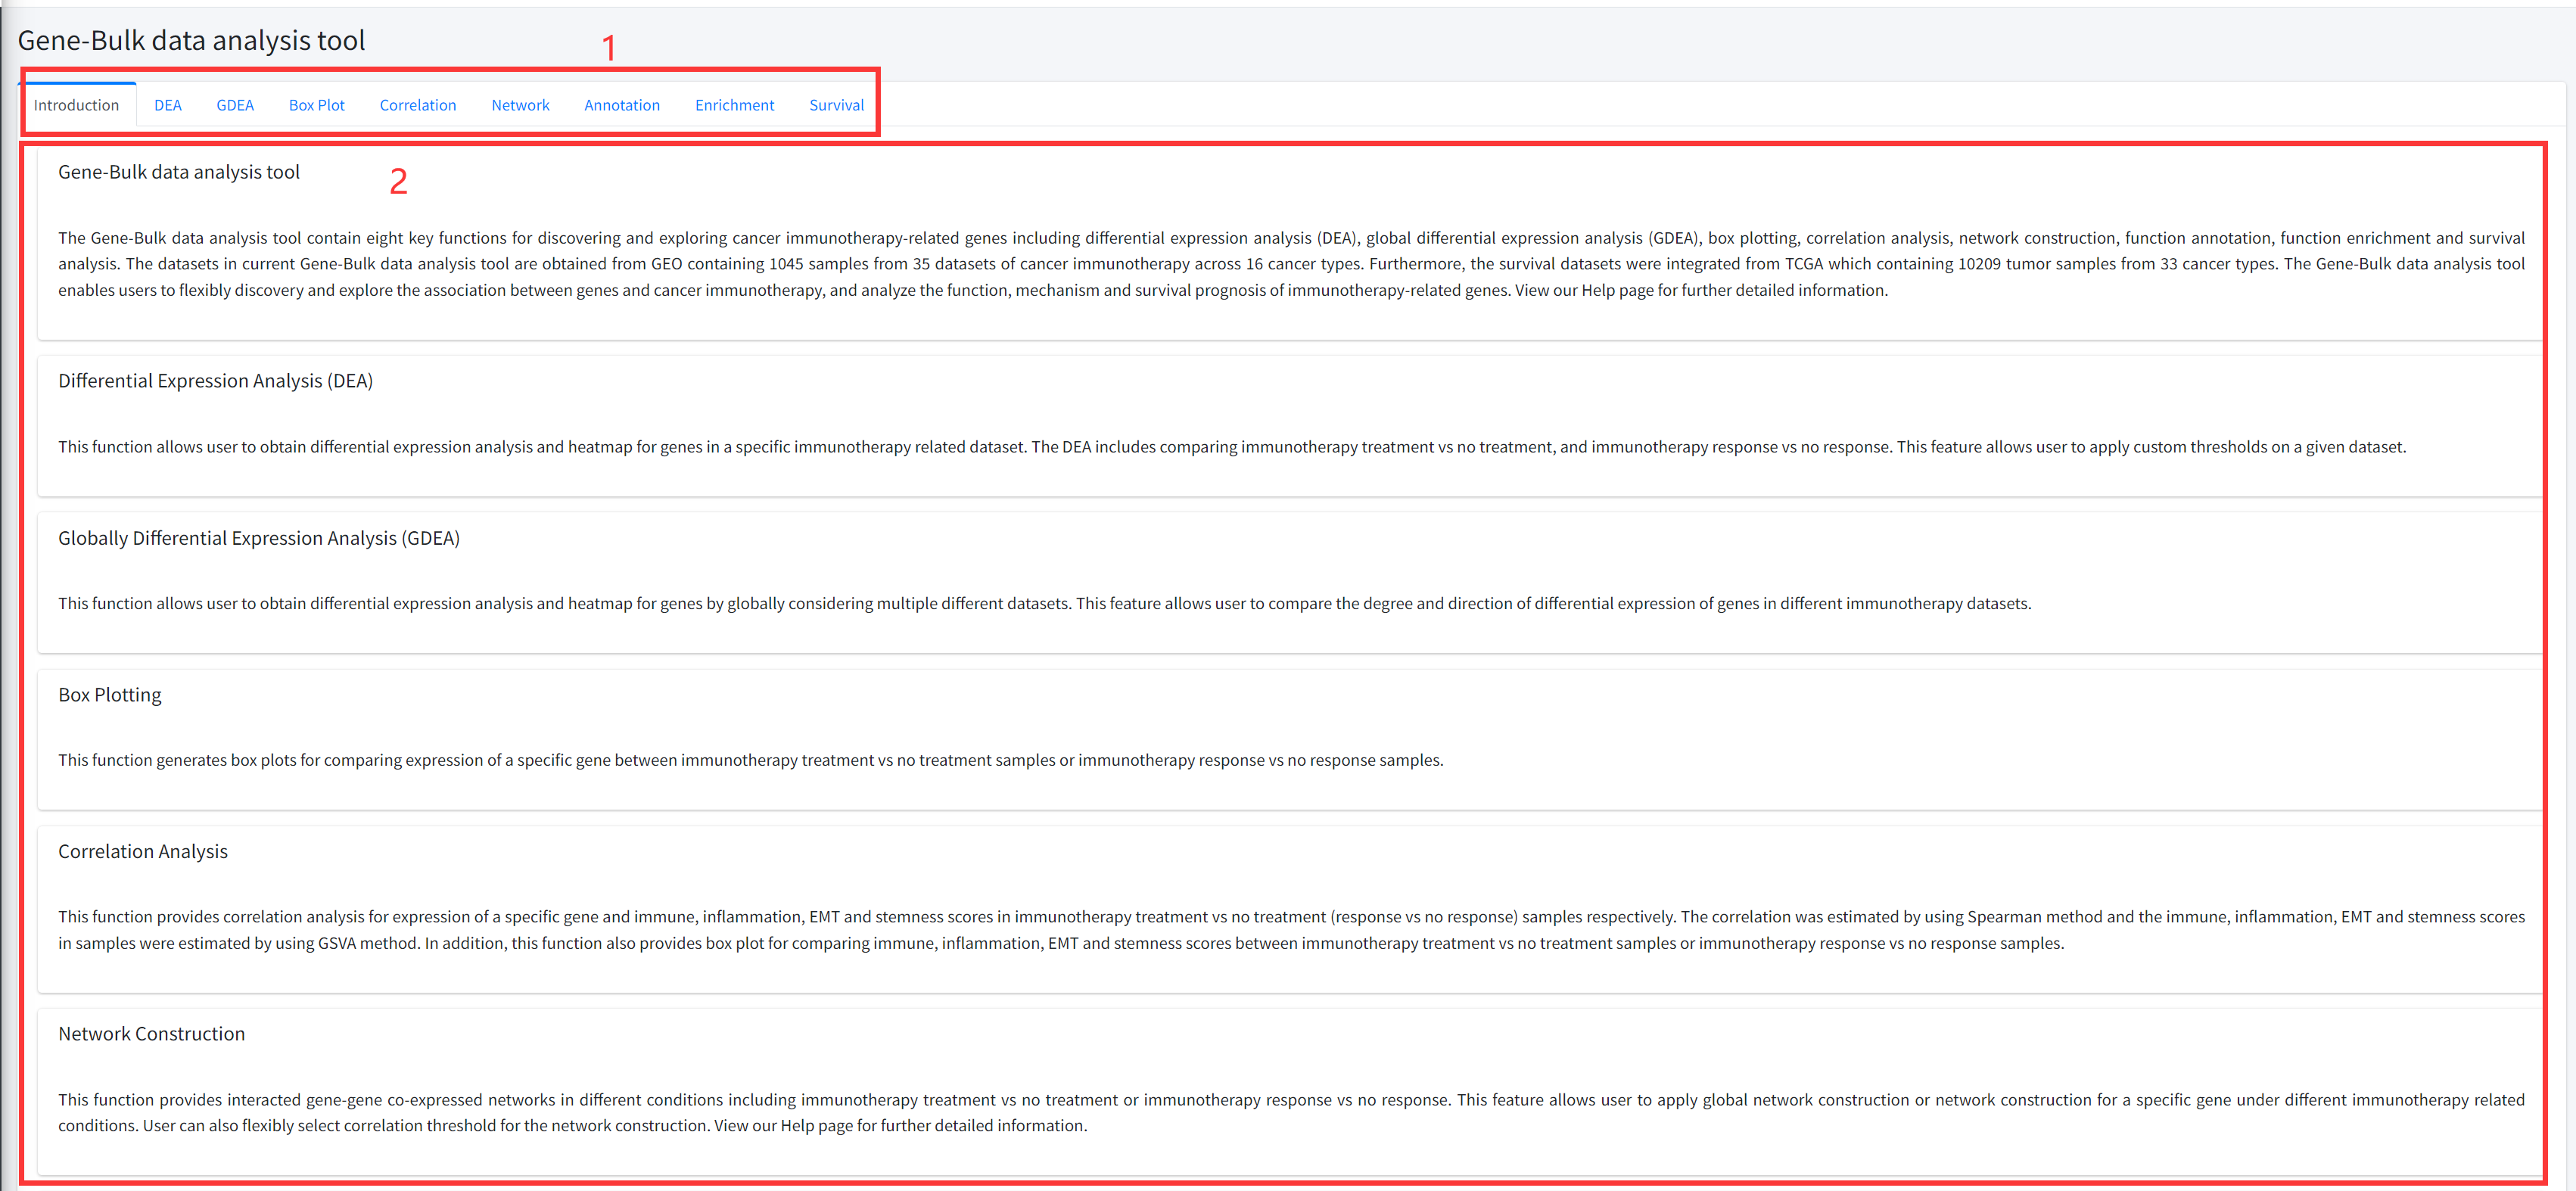The height and width of the screenshot is (1191, 2576).
Task: Switch to the DEA tab
Action: tap(167, 105)
